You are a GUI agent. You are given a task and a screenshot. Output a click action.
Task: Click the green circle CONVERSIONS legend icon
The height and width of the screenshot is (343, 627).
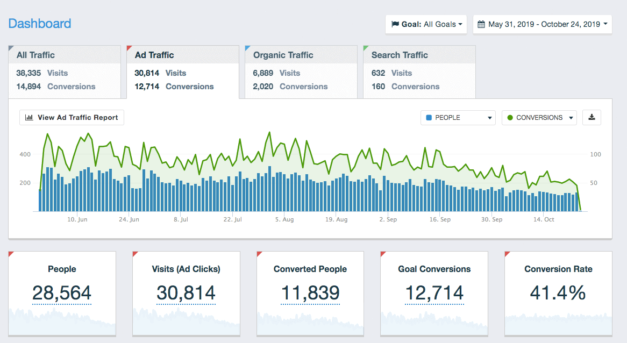click(510, 117)
